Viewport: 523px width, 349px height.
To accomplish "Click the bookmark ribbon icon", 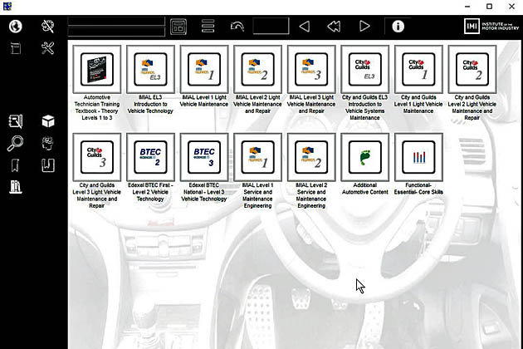I will [15, 165].
